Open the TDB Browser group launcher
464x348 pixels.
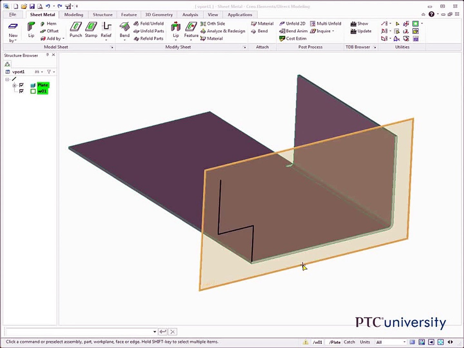click(375, 47)
